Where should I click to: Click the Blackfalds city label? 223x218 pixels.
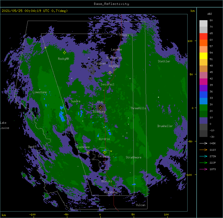tap(114, 58)
